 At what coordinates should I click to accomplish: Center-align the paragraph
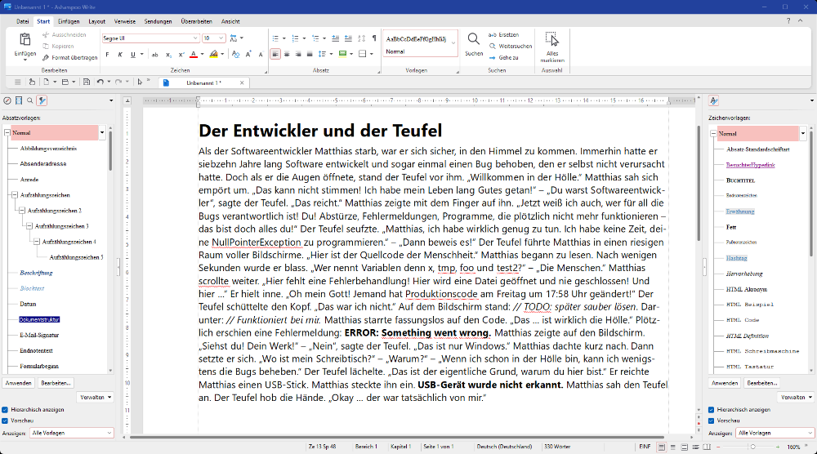[287, 54]
